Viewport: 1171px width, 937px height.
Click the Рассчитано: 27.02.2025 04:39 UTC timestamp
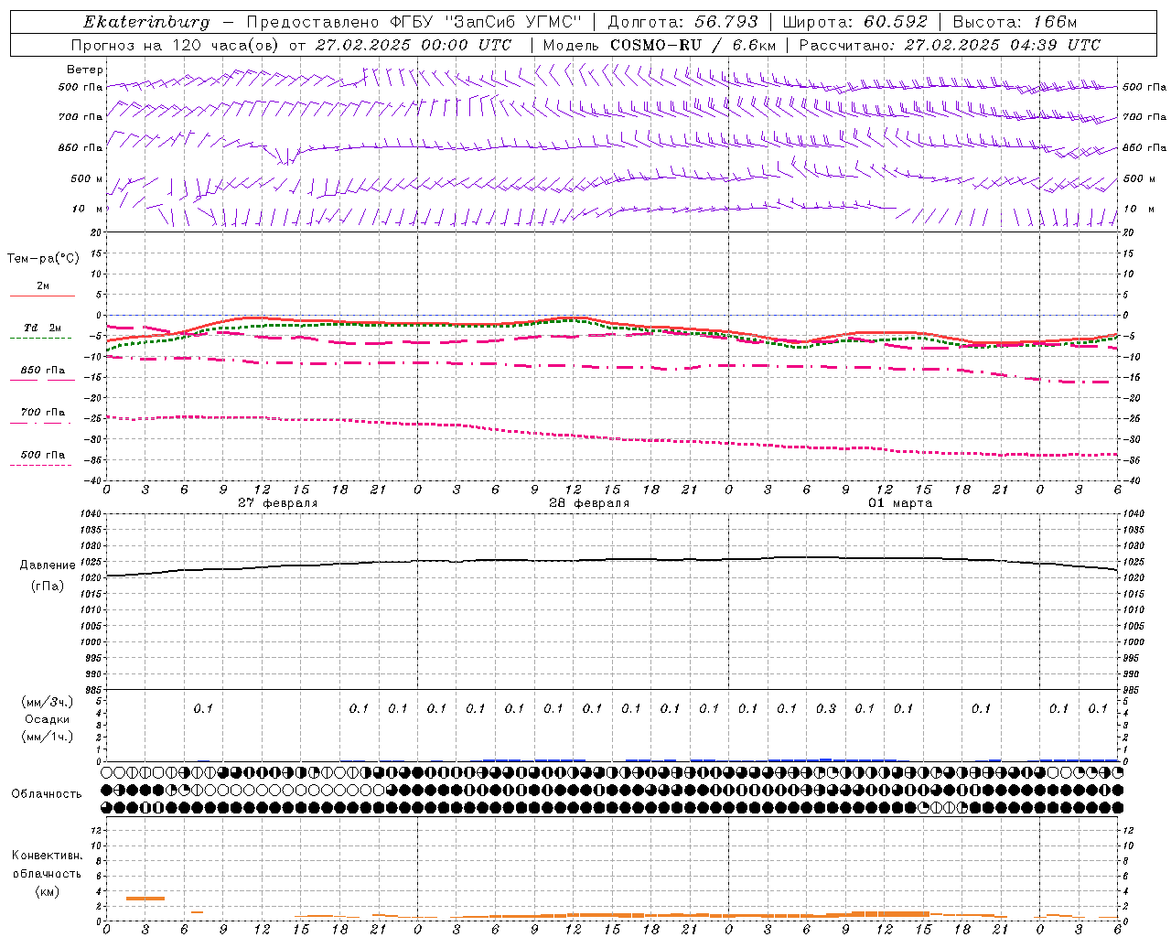coord(950,45)
